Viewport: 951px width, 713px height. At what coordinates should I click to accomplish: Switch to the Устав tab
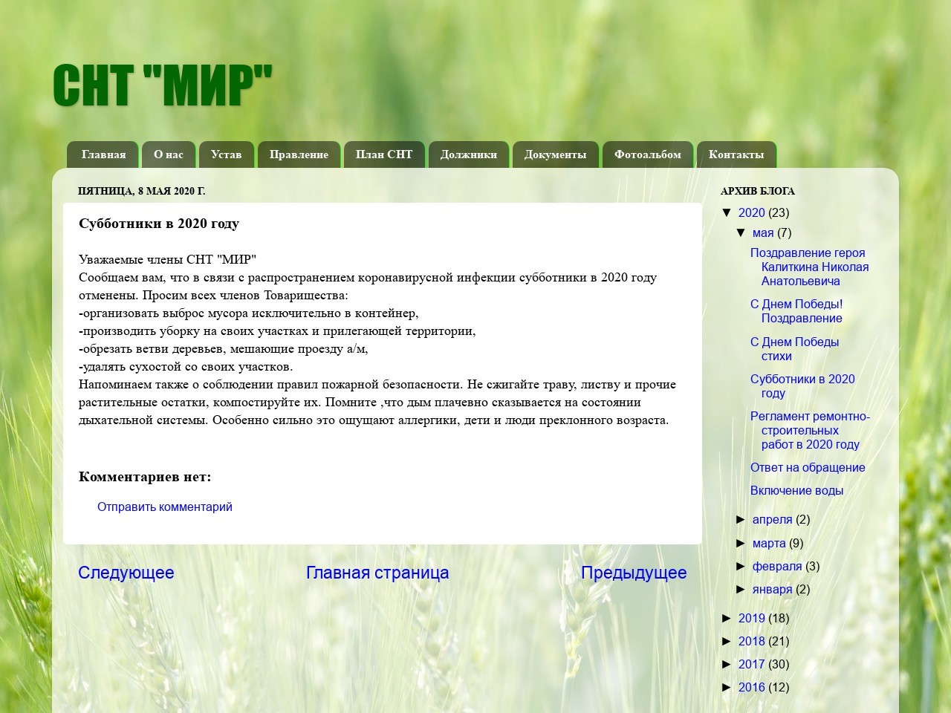click(226, 154)
